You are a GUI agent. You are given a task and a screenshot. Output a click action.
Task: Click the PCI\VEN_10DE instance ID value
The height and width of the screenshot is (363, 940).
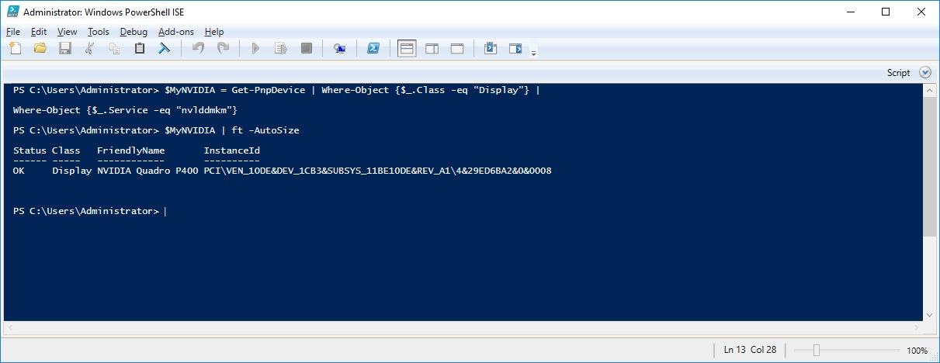pos(377,171)
